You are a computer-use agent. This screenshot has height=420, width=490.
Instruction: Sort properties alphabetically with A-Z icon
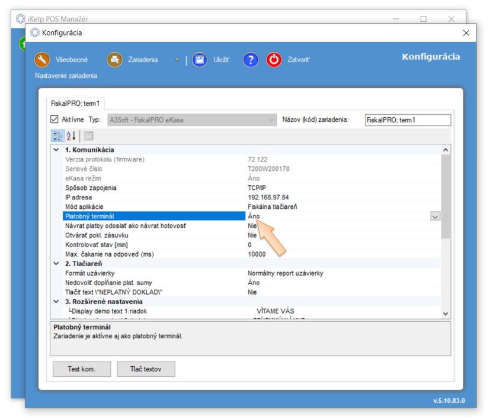pos(71,135)
